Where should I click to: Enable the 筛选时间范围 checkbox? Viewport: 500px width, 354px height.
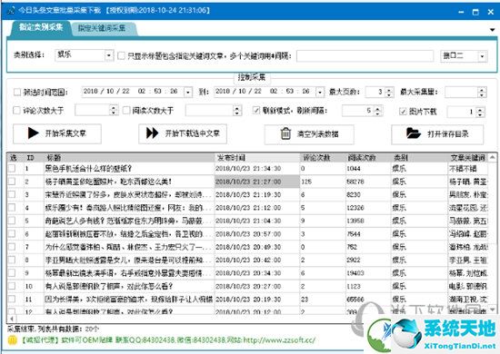pos(17,92)
